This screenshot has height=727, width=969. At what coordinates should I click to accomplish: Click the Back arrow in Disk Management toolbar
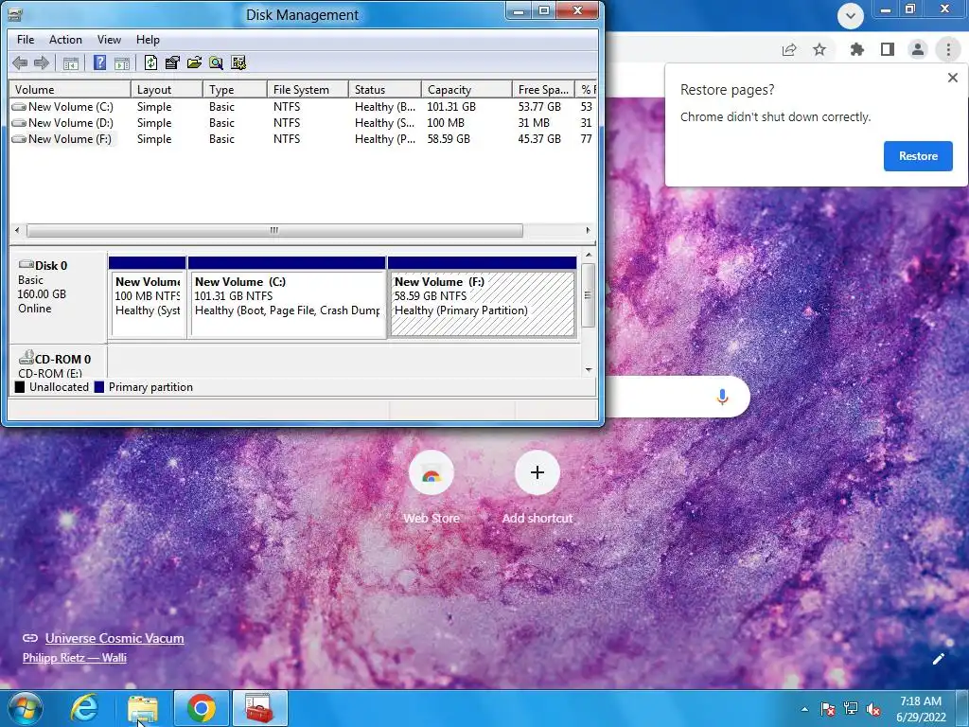[x=20, y=62]
